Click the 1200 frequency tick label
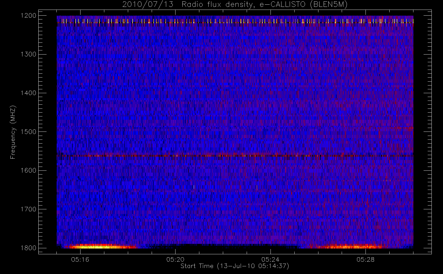This screenshot has height=274, width=443. (x=28, y=16)
